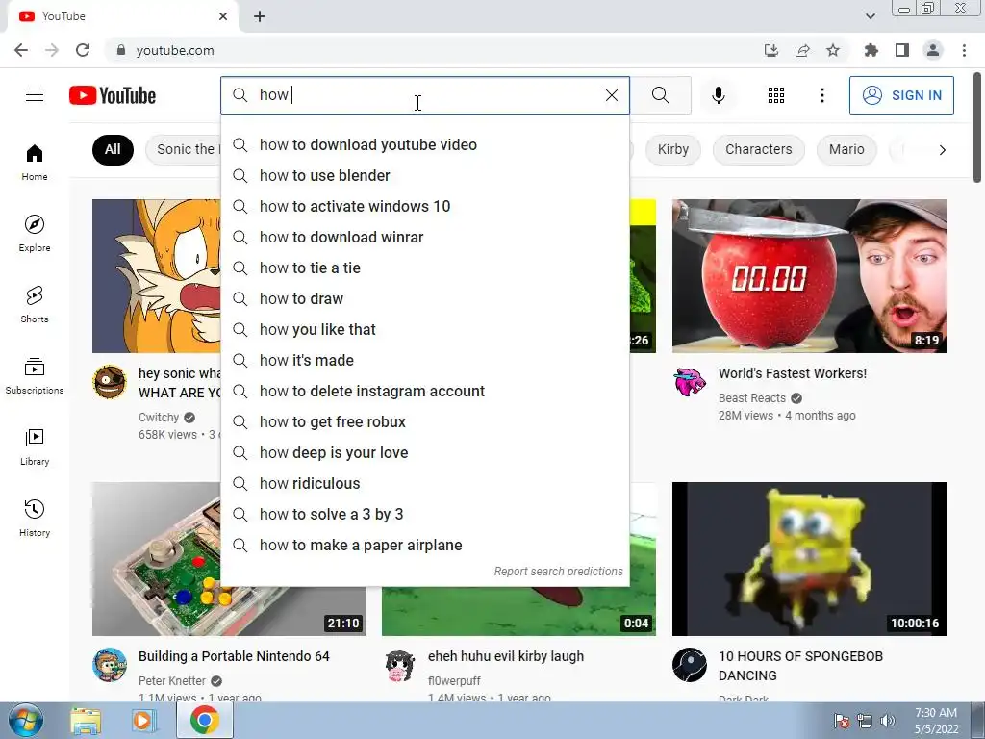
Task: Click the magnifier search submit button
Action: (660, 95)
